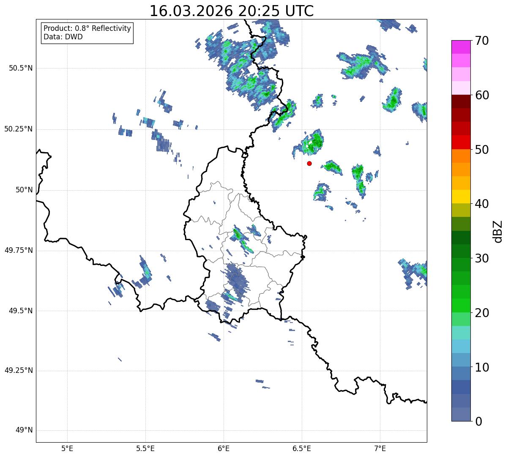Click "Product: 0.8° Reflectivity" label
This screenshot has width=508, height=457.
click(87, 28)
